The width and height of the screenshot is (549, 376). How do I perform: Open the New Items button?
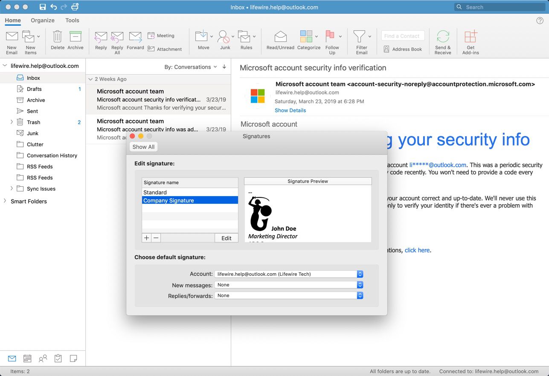pyautogui.click(x=30, y=42)
